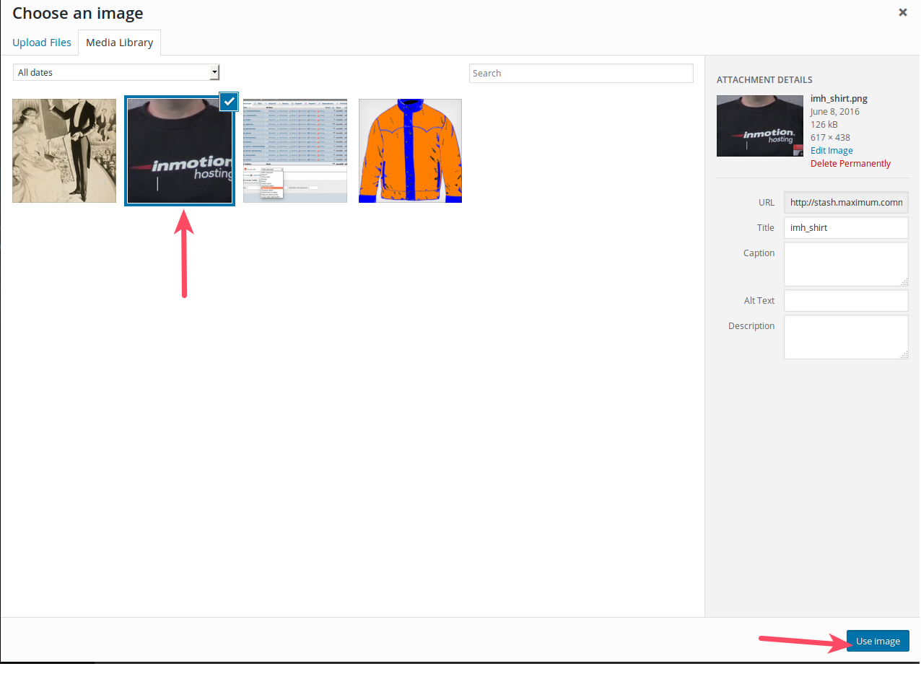Click the ATTACHMENT DETAILS heading
This screenshot has width=921, height=674.
click(x=764, y=80)
